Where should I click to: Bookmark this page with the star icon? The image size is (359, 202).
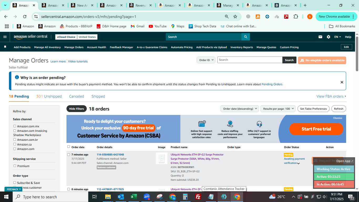(235, 17)
